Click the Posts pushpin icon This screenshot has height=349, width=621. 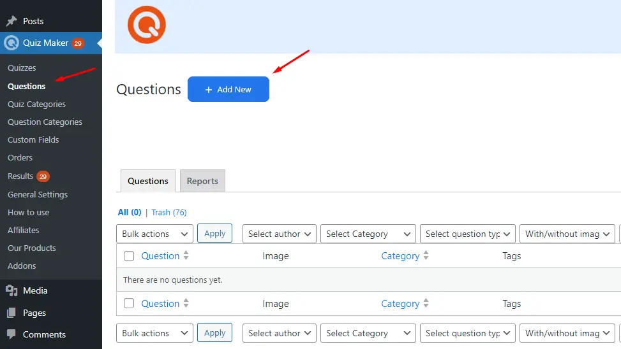click(11, 21)
